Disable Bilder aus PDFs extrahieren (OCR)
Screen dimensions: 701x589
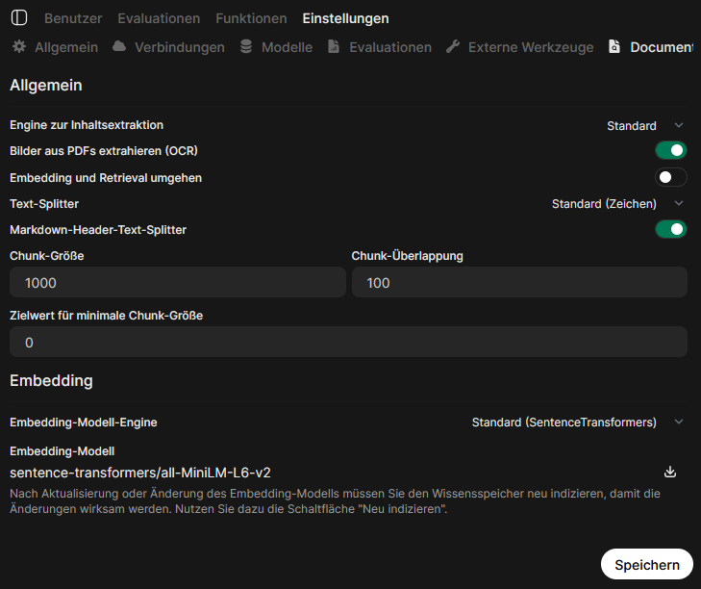[670, 150]
